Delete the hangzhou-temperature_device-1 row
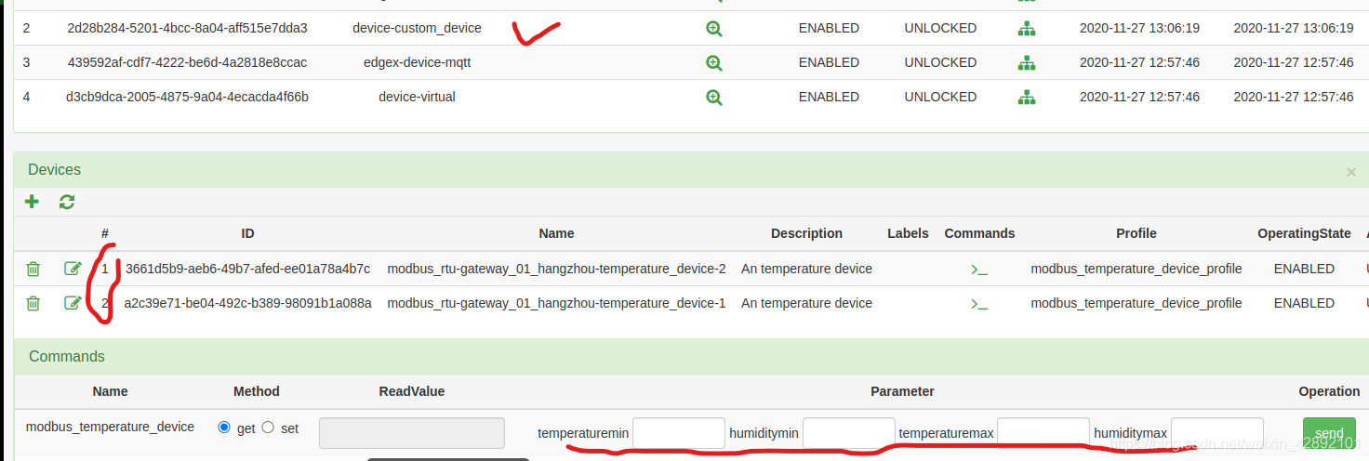 pyautogui.click(x=33, y=303)
